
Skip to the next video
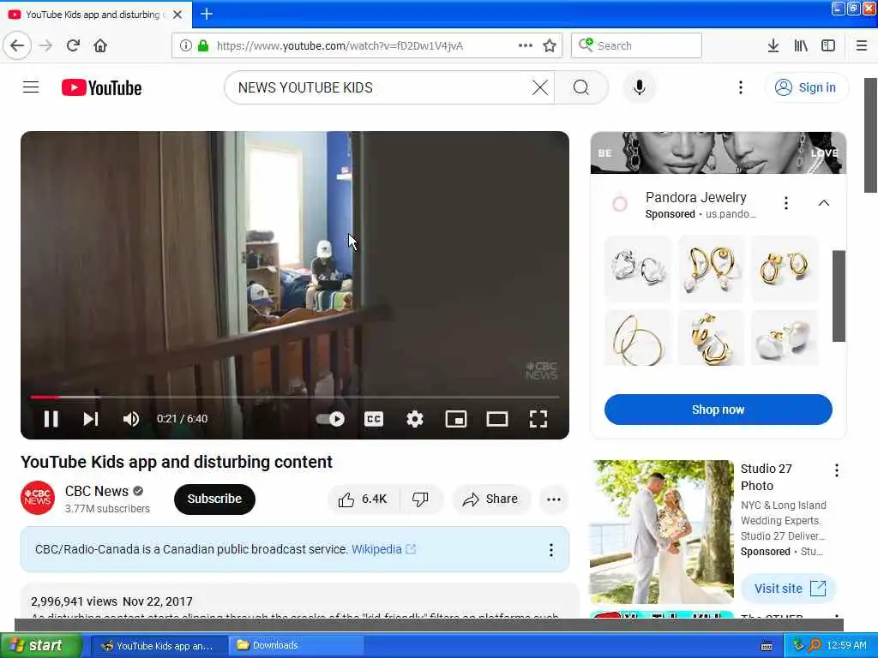click(91, 419)
